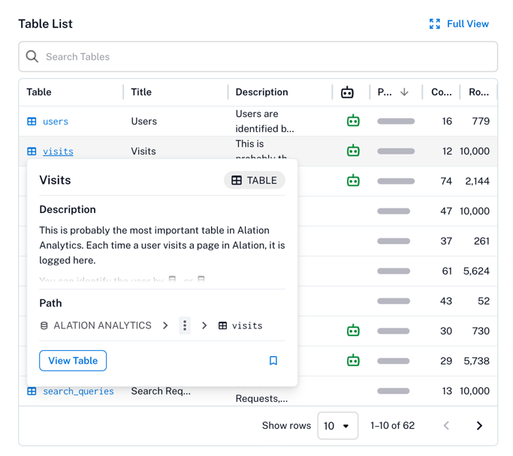Image resolution: width=513 pixels, height=456 pixels.
Task: Click popularity bar in search_queries row
Action: (x=394, y=391)
